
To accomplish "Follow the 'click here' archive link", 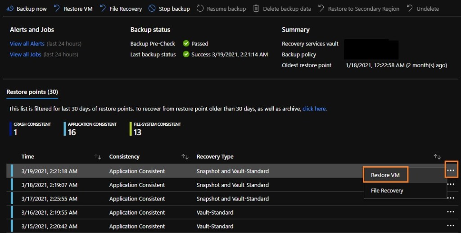I will click(315, 109).
